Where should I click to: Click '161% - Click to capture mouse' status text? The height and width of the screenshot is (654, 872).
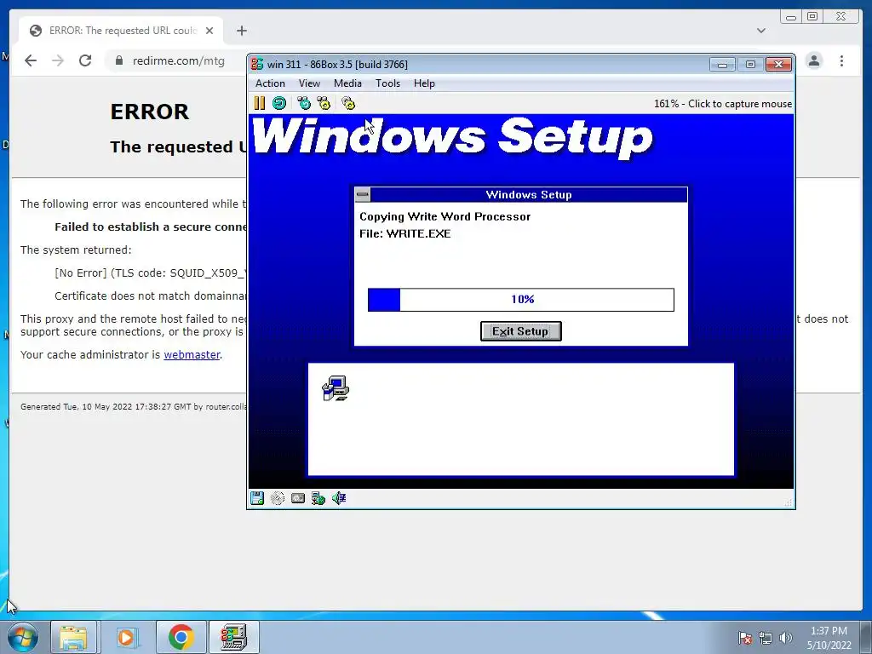click(x=722, y=103)
